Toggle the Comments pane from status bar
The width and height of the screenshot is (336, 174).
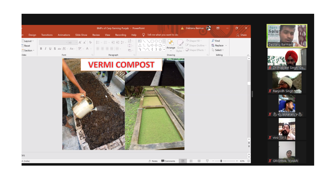(168, 161)
